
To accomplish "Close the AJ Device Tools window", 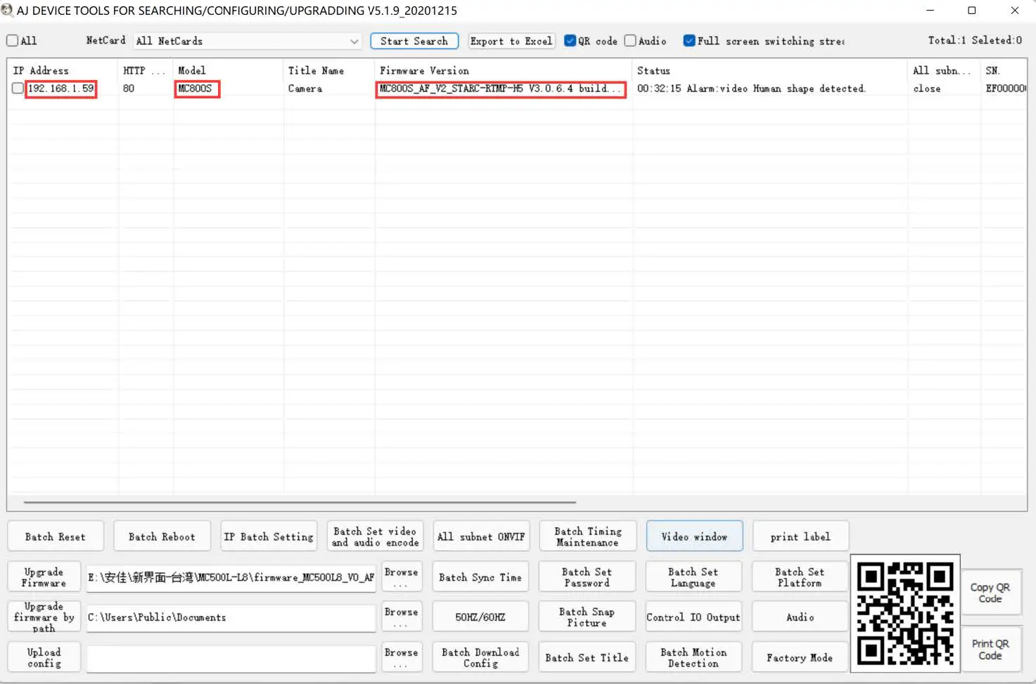I will pos(1015,11).
